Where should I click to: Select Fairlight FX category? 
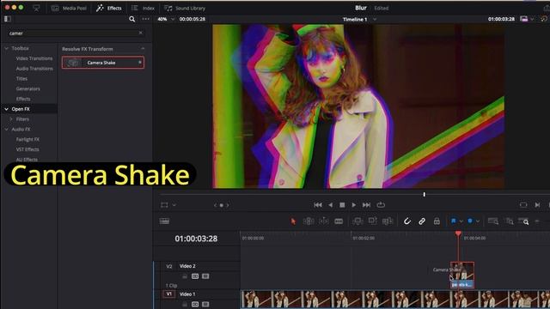point(27,139)
